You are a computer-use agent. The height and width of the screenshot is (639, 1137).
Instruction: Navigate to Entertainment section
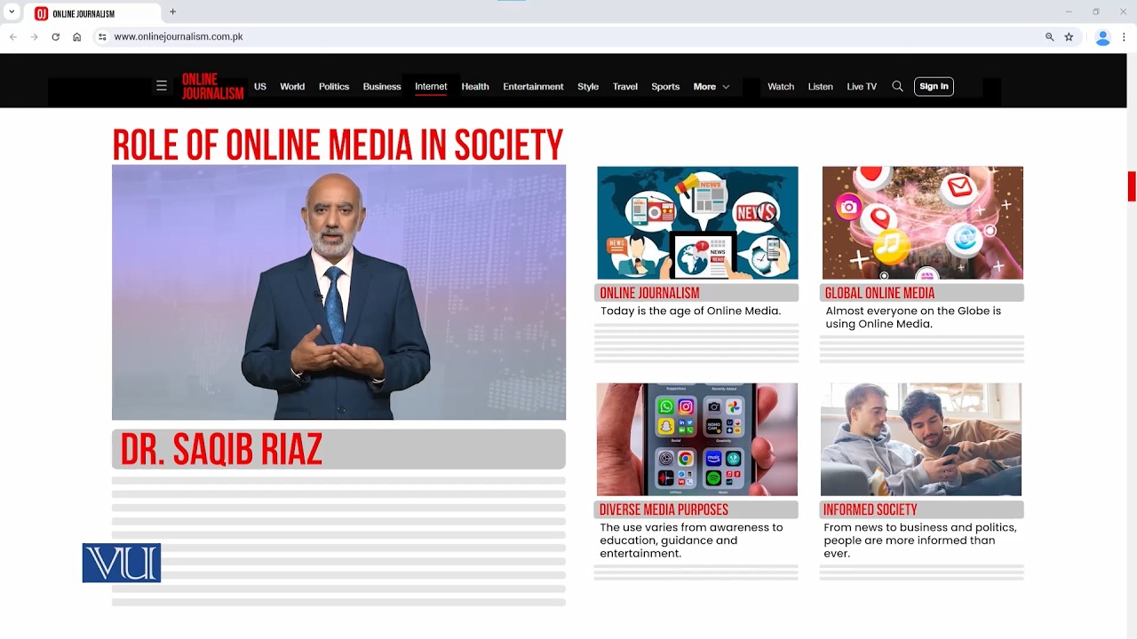point(533,86)
